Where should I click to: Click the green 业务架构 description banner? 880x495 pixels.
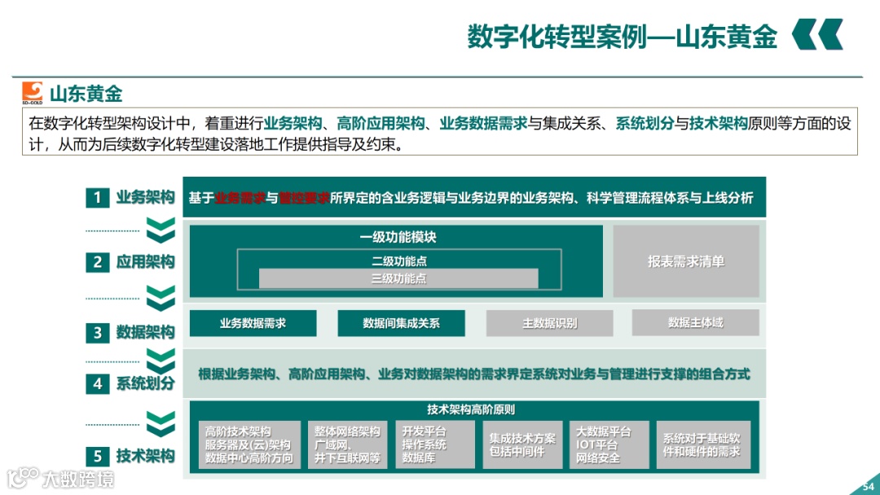(x=474, y=197)
